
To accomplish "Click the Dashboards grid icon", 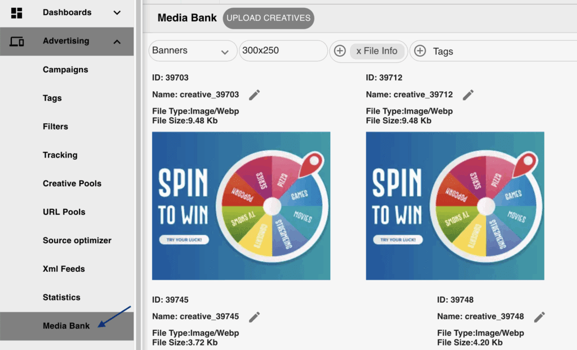I will click(17, 12).
